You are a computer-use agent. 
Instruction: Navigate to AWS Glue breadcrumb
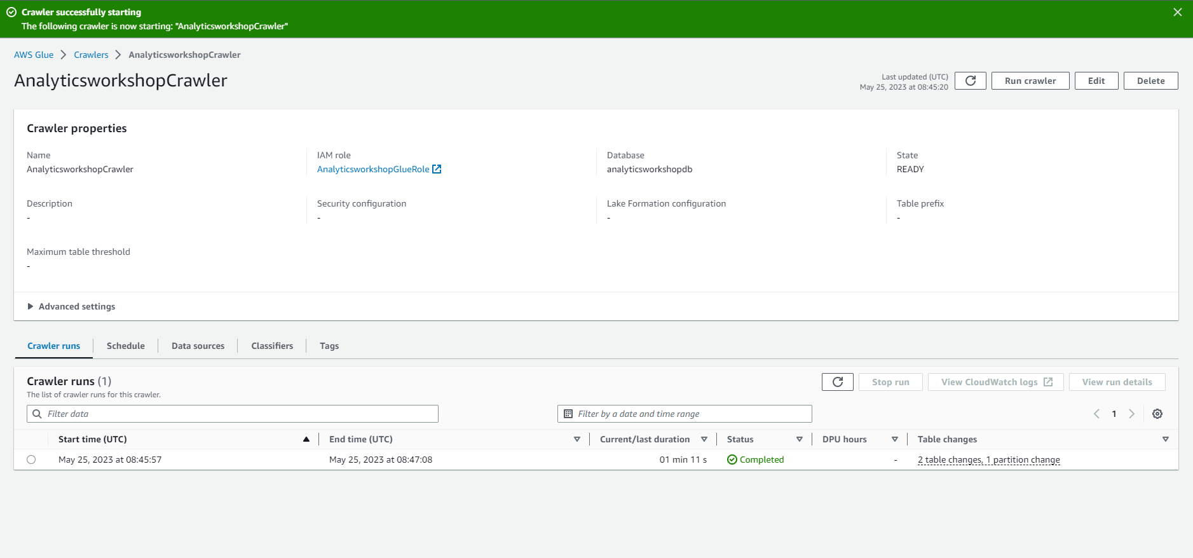pyautogui.click(x=34, y=55)
